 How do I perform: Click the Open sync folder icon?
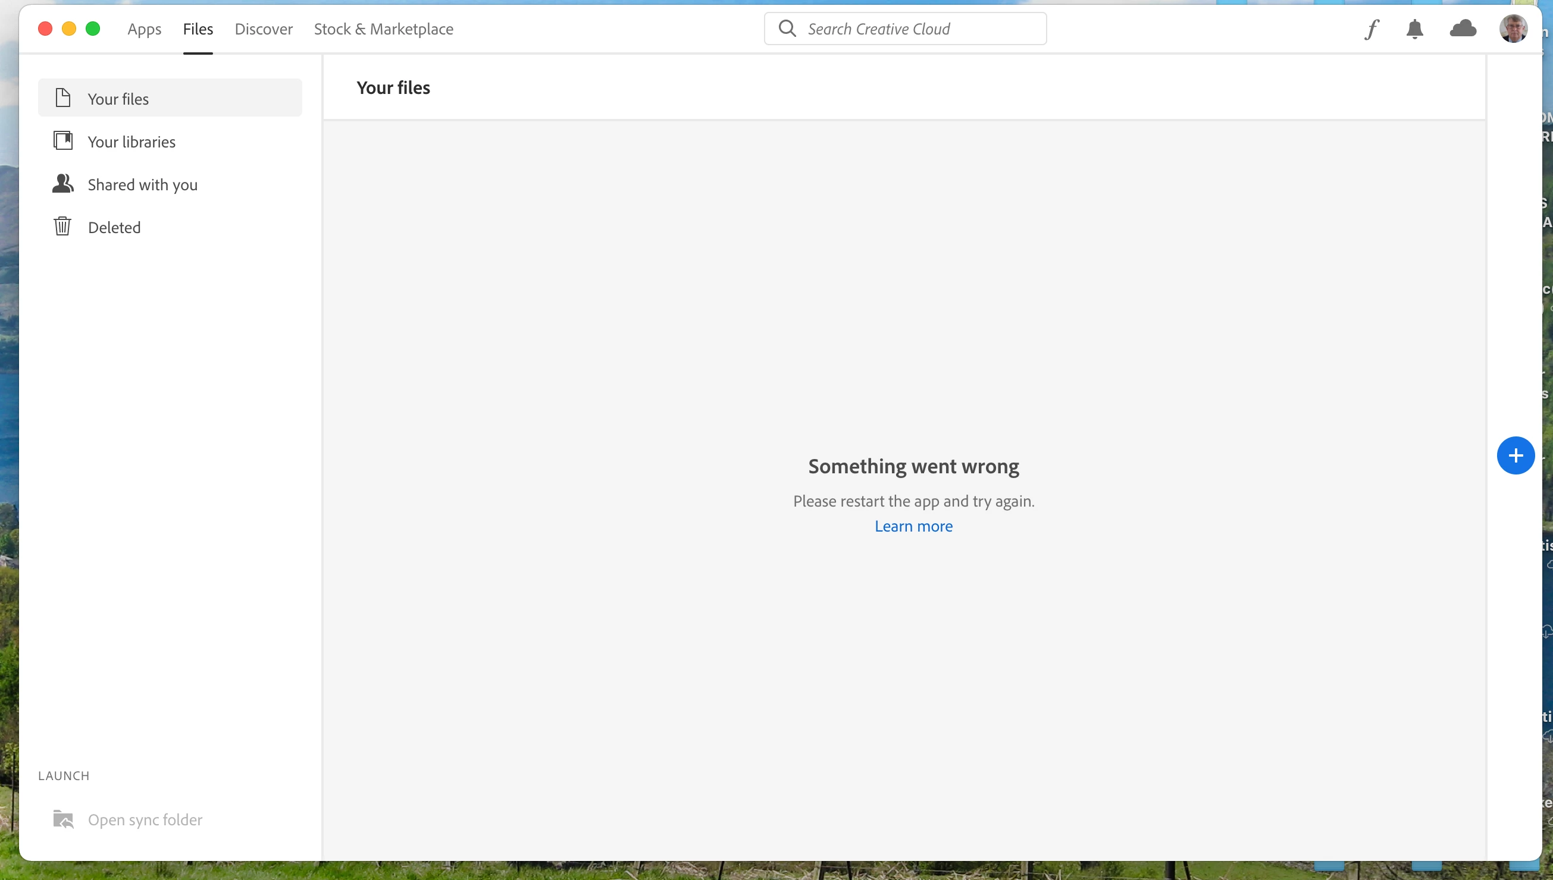(63, 819)
